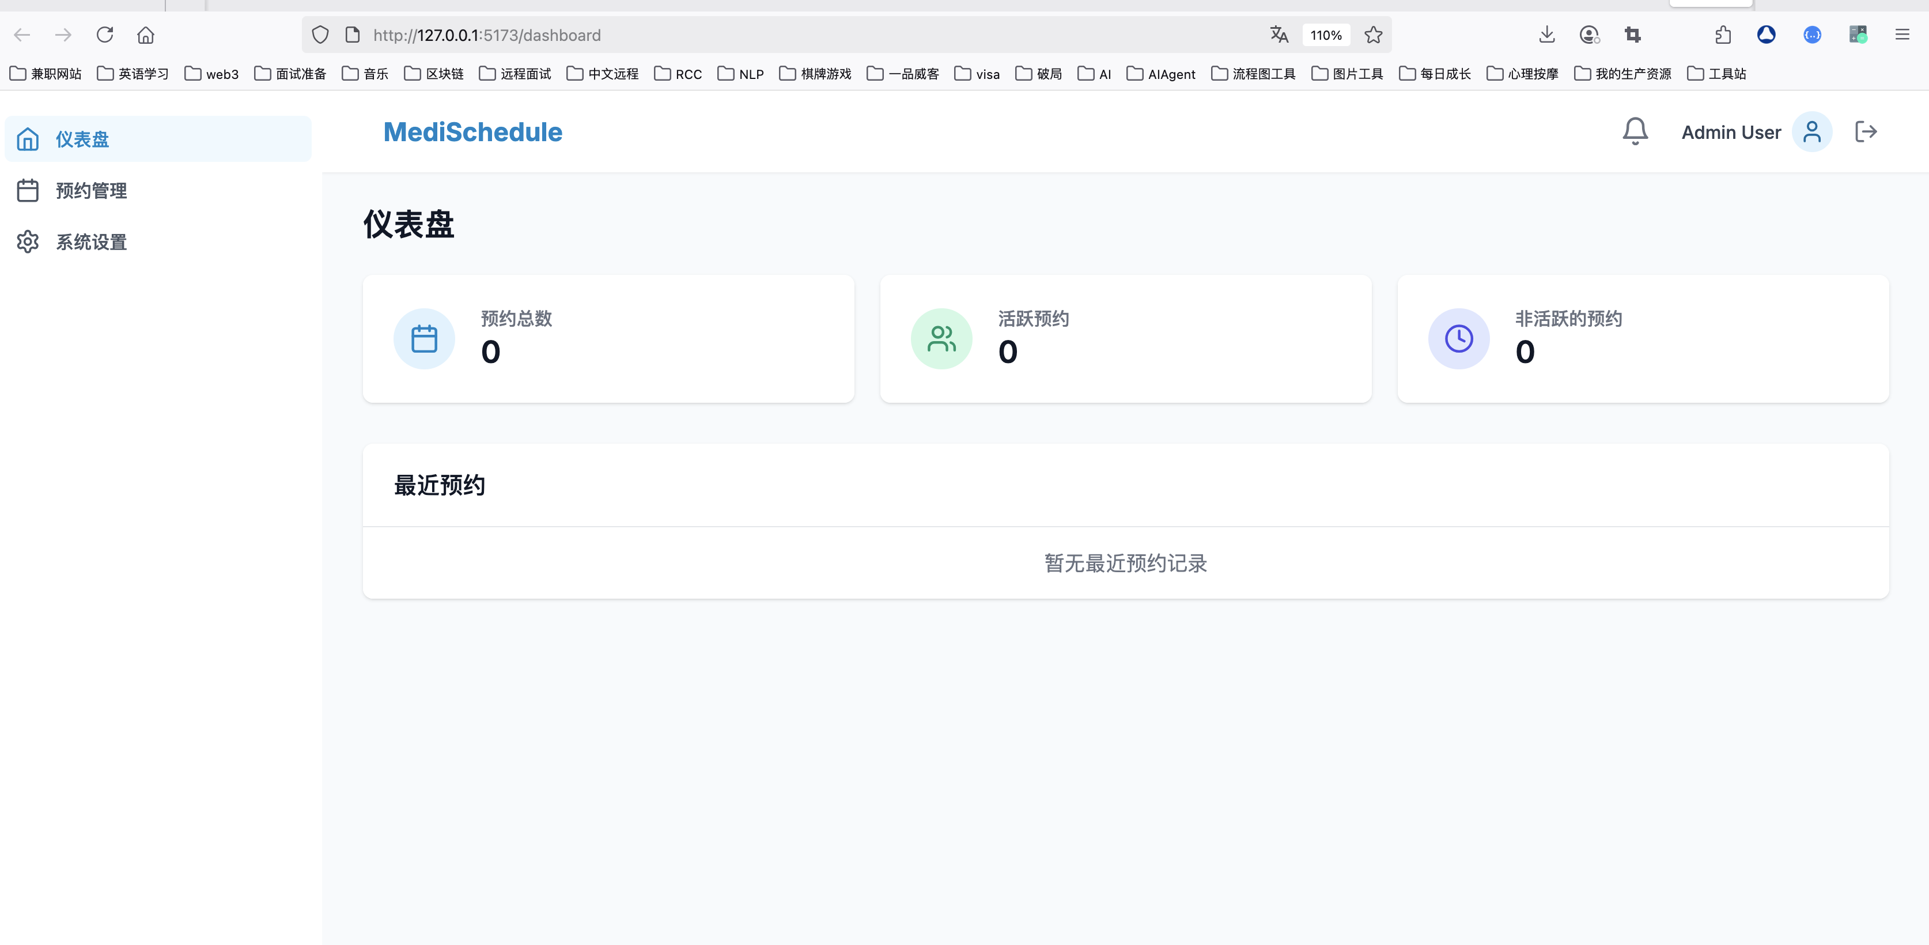Click the calendar icon in 预约总数 card
Viewport: 1929px width, 945px height.
[x=424, y=338]
